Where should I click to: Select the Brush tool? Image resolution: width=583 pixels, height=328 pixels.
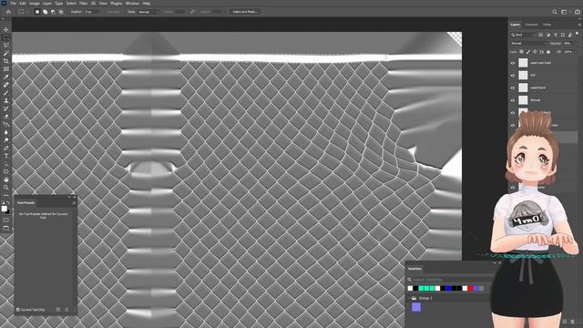[6, 93]
